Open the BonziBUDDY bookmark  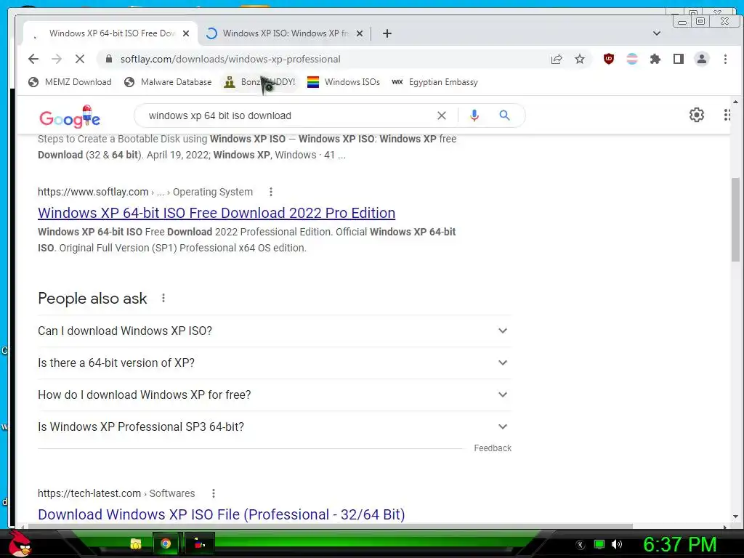[x=260, y=82]
